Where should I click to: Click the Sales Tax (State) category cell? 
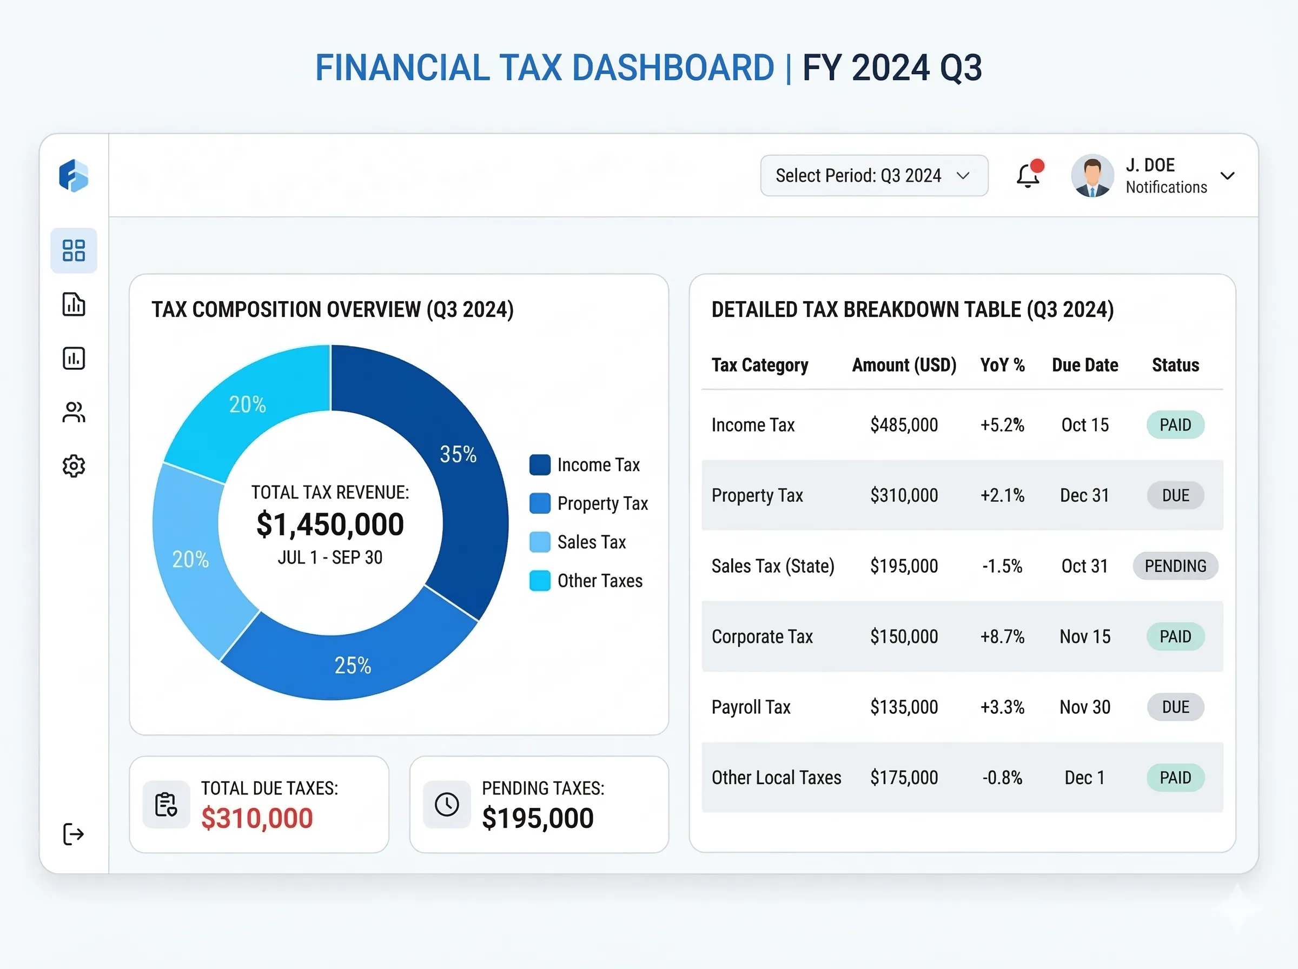772,566
